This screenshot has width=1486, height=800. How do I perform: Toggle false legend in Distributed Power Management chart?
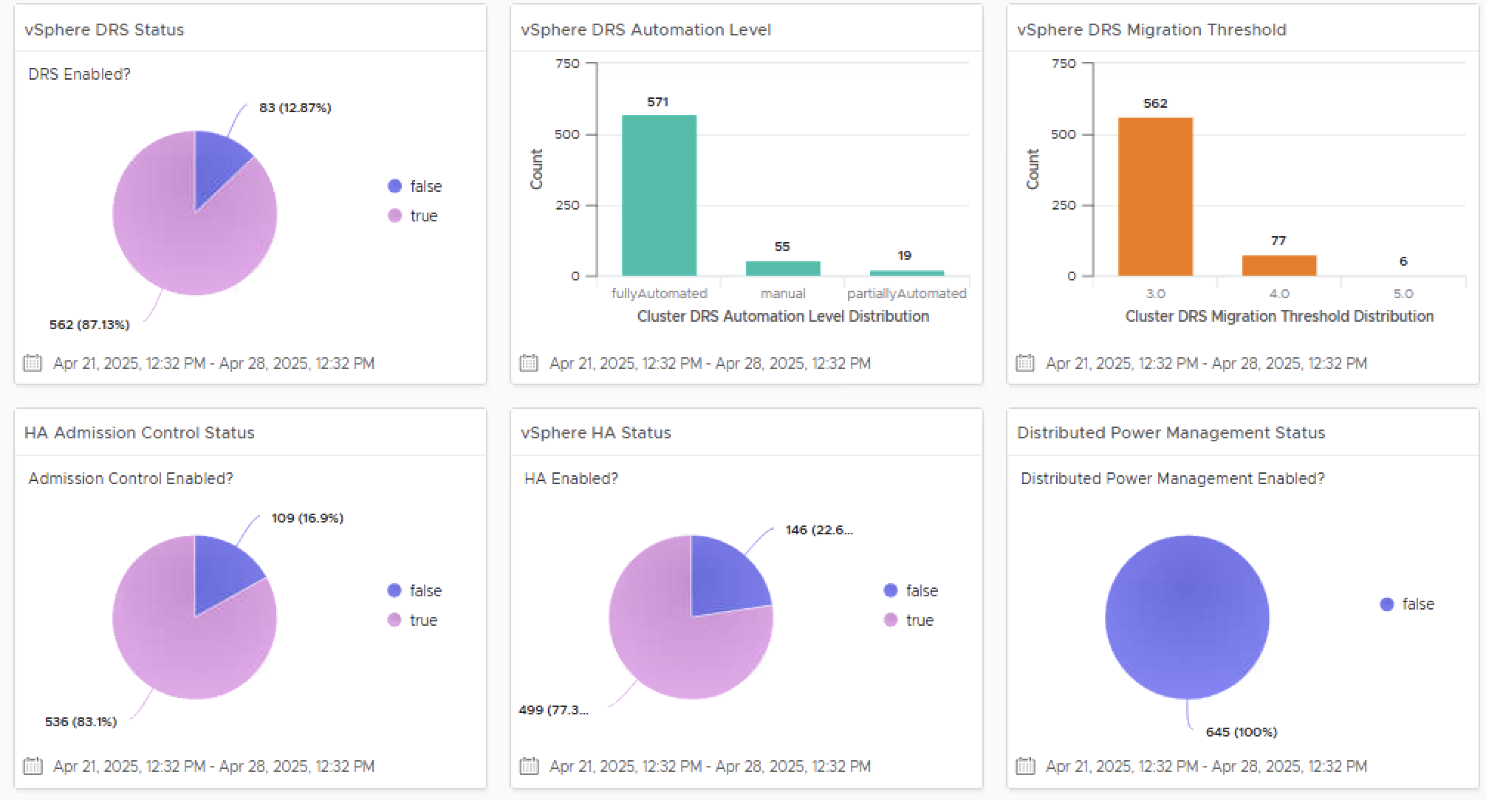point(1408,604)
